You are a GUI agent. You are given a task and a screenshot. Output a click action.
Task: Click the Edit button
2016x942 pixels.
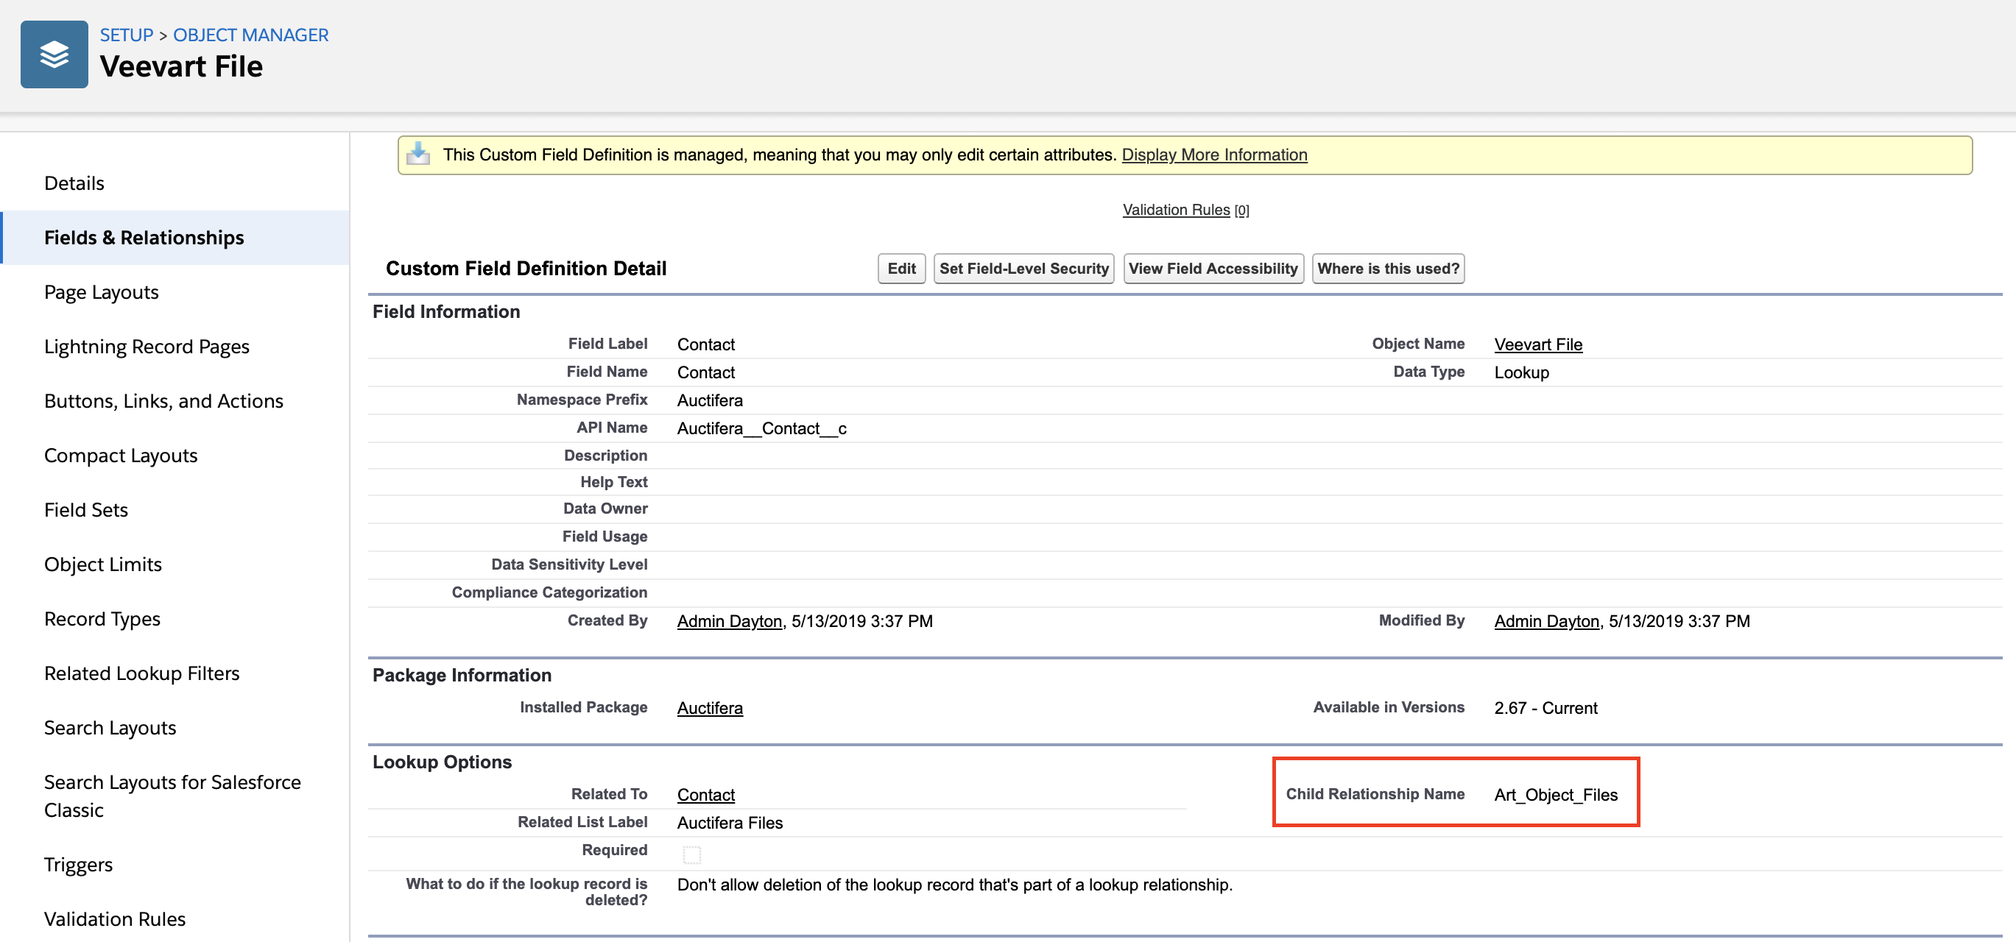pos(900,269)
